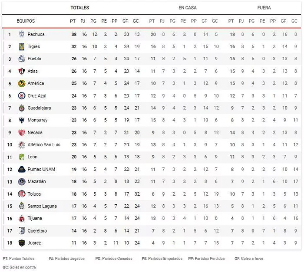
Task: Select the Toluca club crest
Action: tap(21, 194)
